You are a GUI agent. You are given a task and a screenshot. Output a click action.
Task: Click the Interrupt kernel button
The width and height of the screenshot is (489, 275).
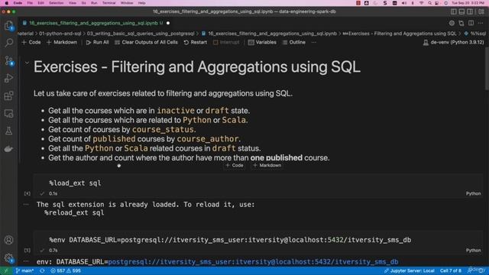(x=226, y=43)
